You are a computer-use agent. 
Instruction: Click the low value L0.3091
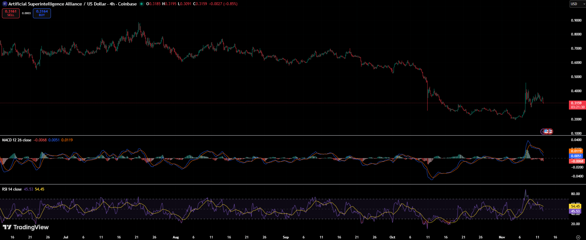click(x=185, y=4)
